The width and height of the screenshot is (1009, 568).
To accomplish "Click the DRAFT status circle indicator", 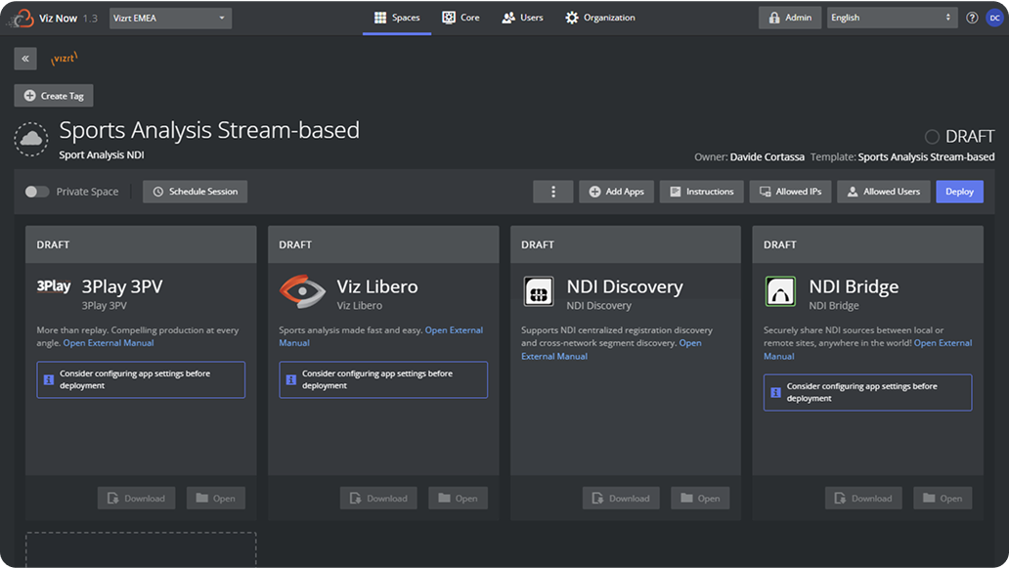I will coord(931,136).
